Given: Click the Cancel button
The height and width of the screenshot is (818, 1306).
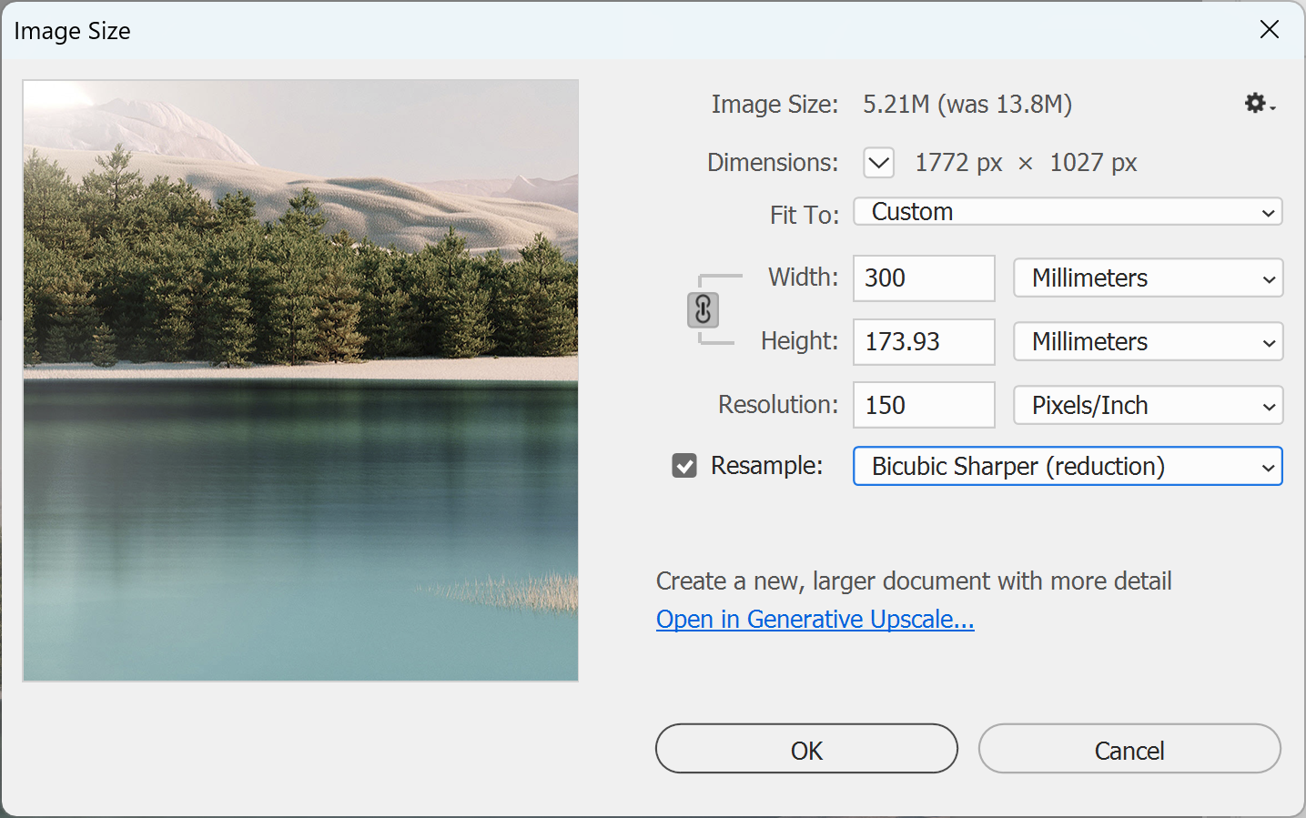Looking at the screenshot, I should point(1129,749).
